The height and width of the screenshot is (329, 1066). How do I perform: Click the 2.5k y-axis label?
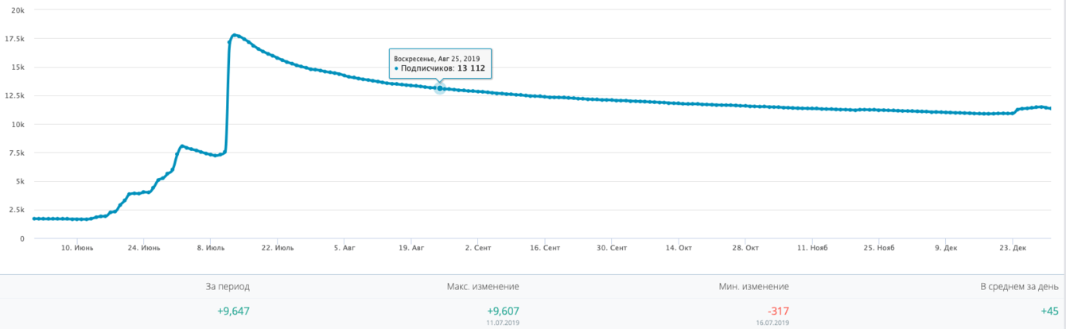[15, 210]
